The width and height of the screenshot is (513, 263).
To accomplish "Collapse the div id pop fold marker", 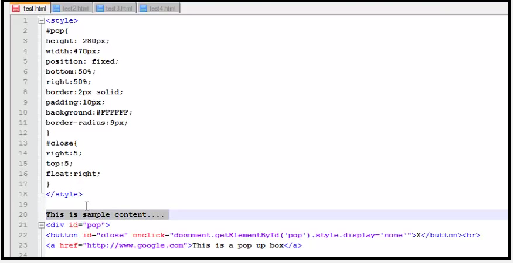I will click(41, 225).
